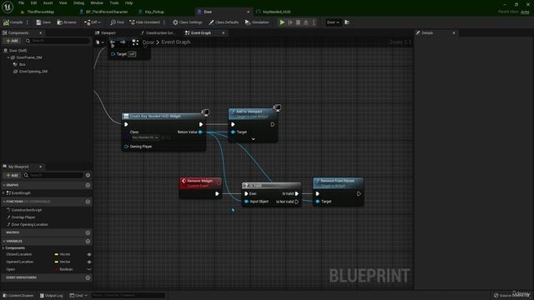Click My Blueprint search field
Image resolution: width=534 pixels, height=300 pixels.
[x=53, y=176]
